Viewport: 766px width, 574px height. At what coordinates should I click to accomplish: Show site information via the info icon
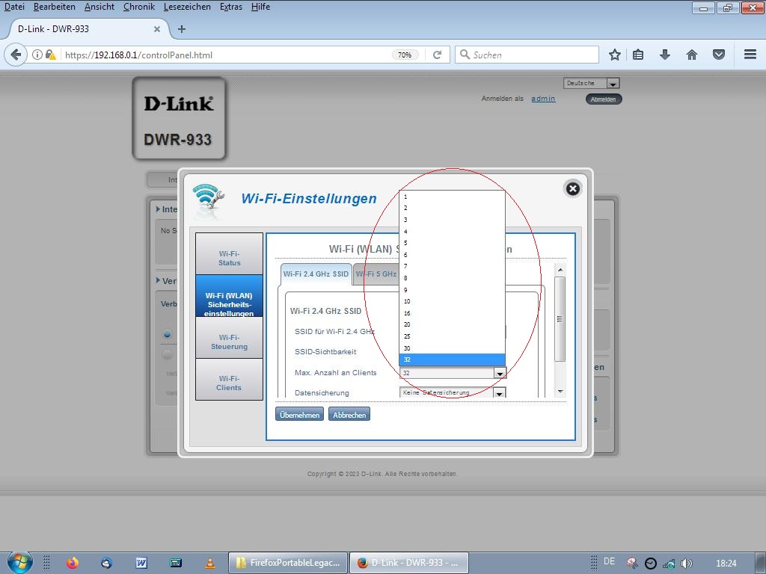37,55
